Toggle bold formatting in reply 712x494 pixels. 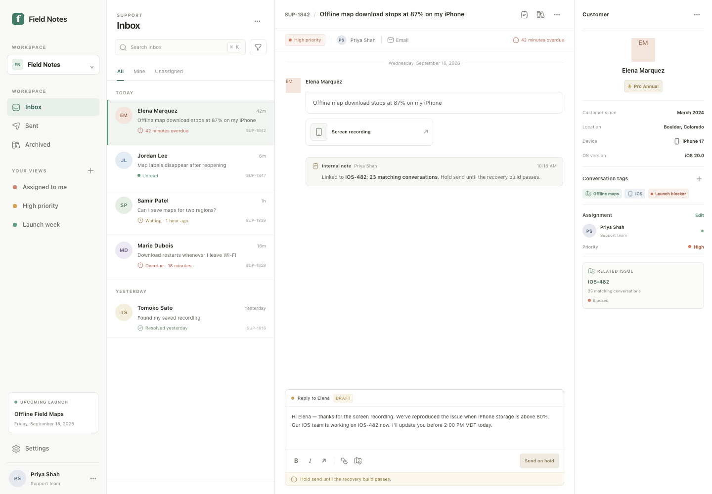tap(296, 461)
